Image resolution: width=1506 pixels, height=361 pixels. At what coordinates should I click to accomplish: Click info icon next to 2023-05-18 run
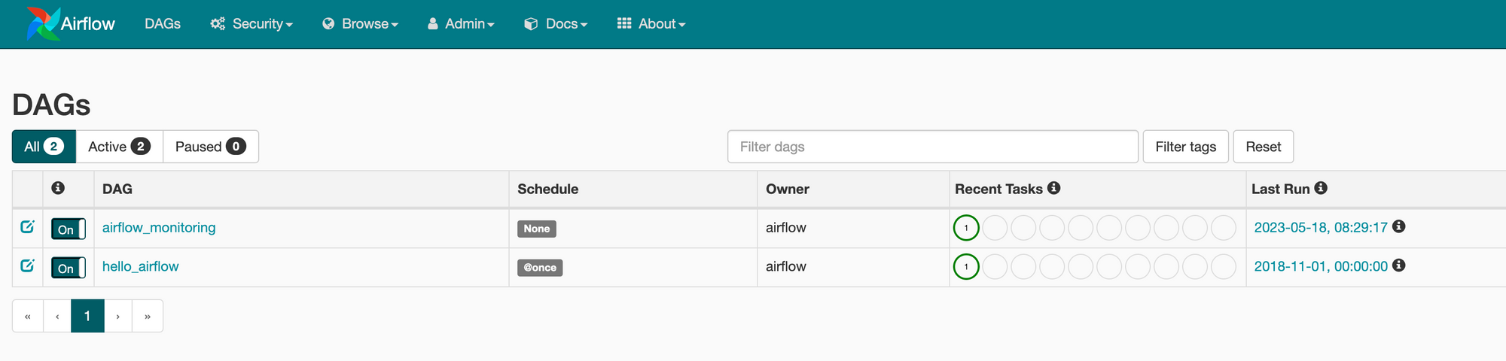1399,226
